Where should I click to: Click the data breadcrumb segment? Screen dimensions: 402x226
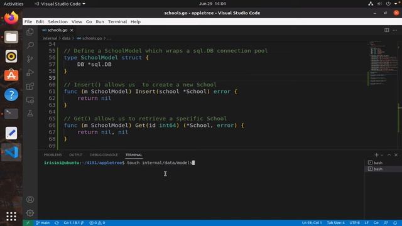pyautogui.click(x=66, y=38)
